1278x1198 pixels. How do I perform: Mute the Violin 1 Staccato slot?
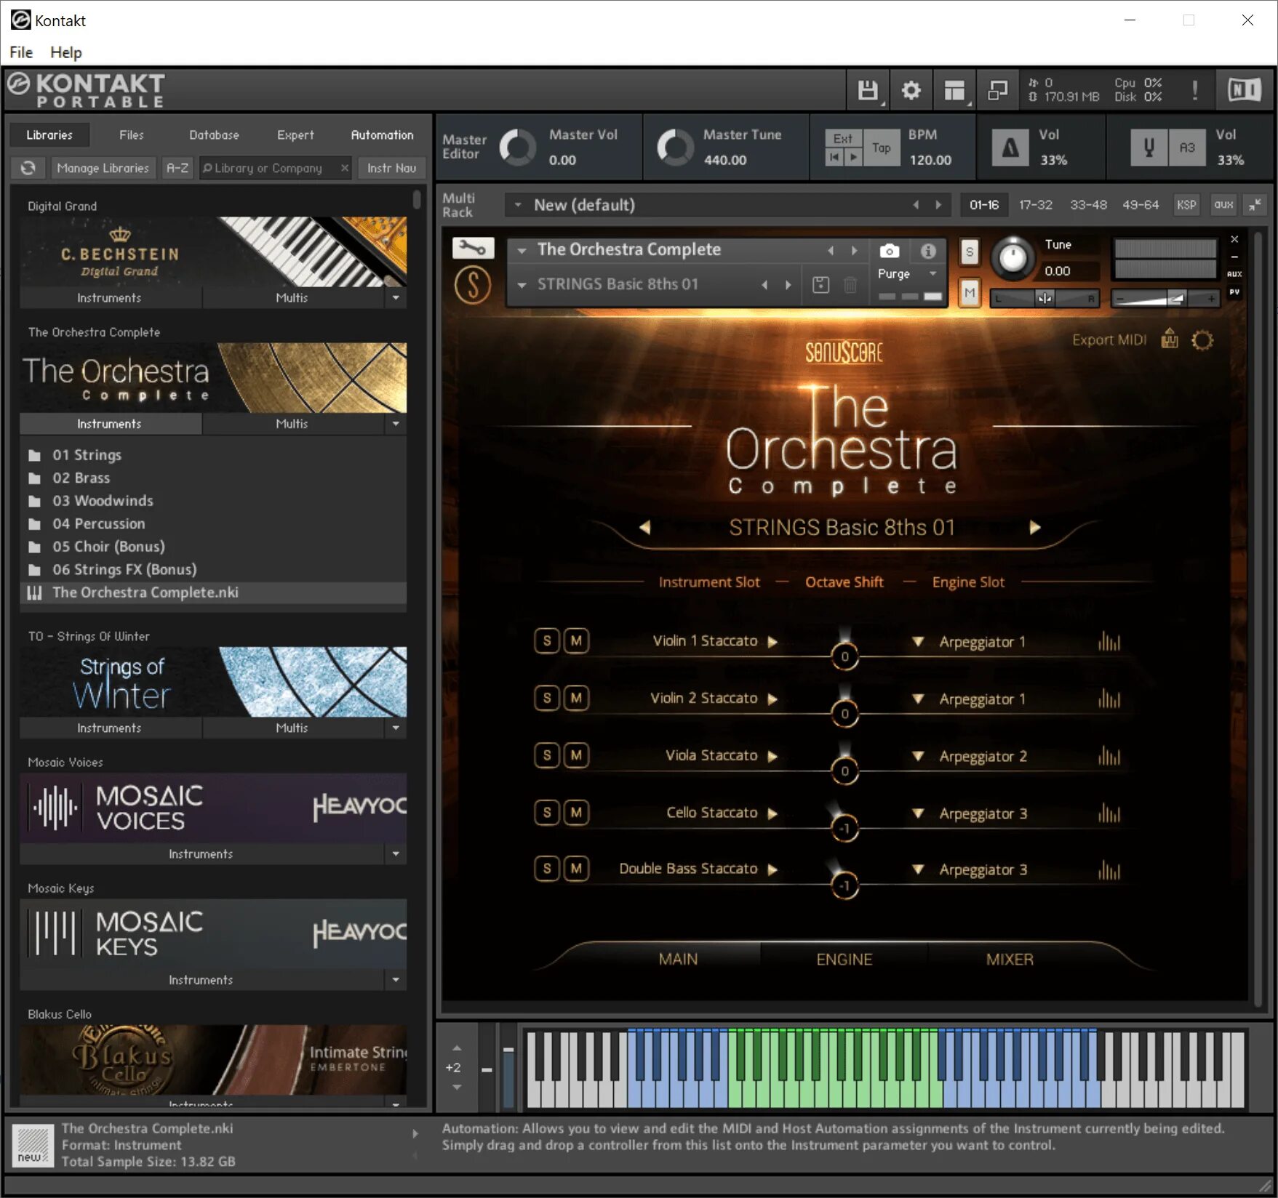pyautogui.click(x=576, y=641)
